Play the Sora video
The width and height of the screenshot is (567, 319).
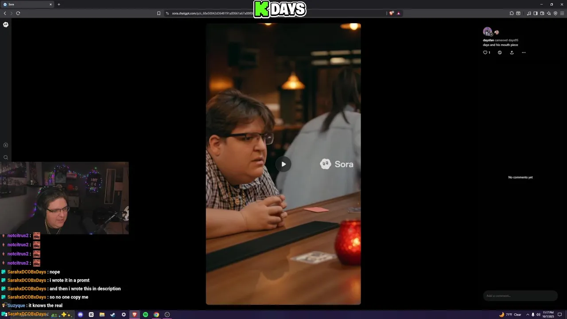point(283,164)
